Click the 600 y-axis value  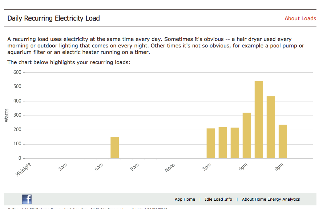pyautogui.click(x=17, y=72)
